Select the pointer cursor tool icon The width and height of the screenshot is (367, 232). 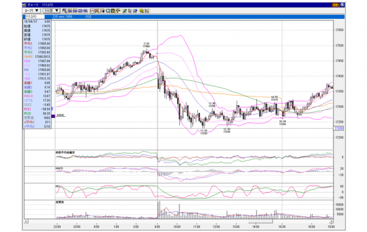click(x=129, y=11)
